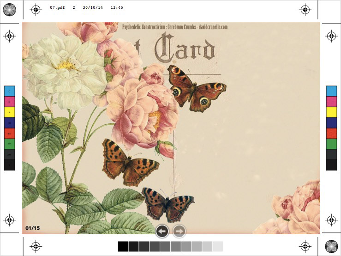Click the registration crosshair beside the 07.pdf label
341x256 pixels.
click(x=36, y=9)
